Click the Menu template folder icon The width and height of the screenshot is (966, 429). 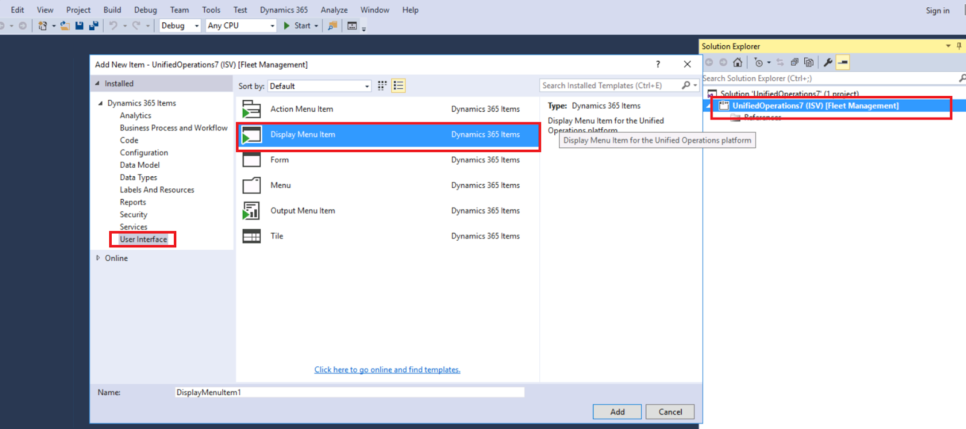click(x=251, y=185)
